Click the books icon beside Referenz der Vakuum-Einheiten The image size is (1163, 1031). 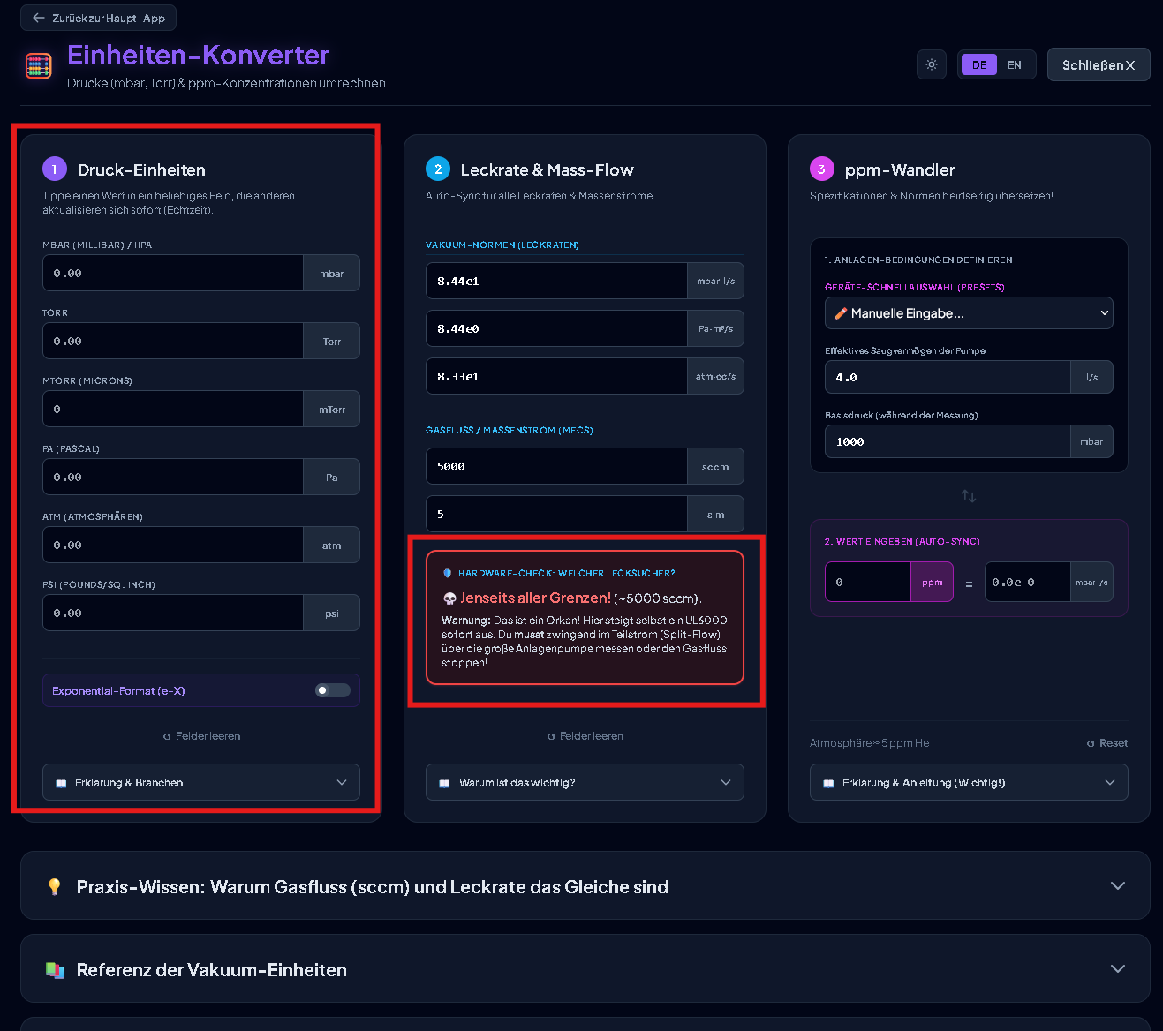55,970
